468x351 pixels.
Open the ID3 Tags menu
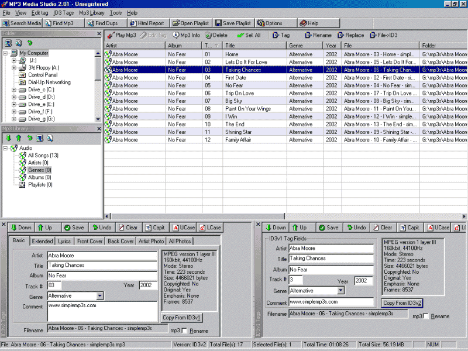click(x=63, y=13)
